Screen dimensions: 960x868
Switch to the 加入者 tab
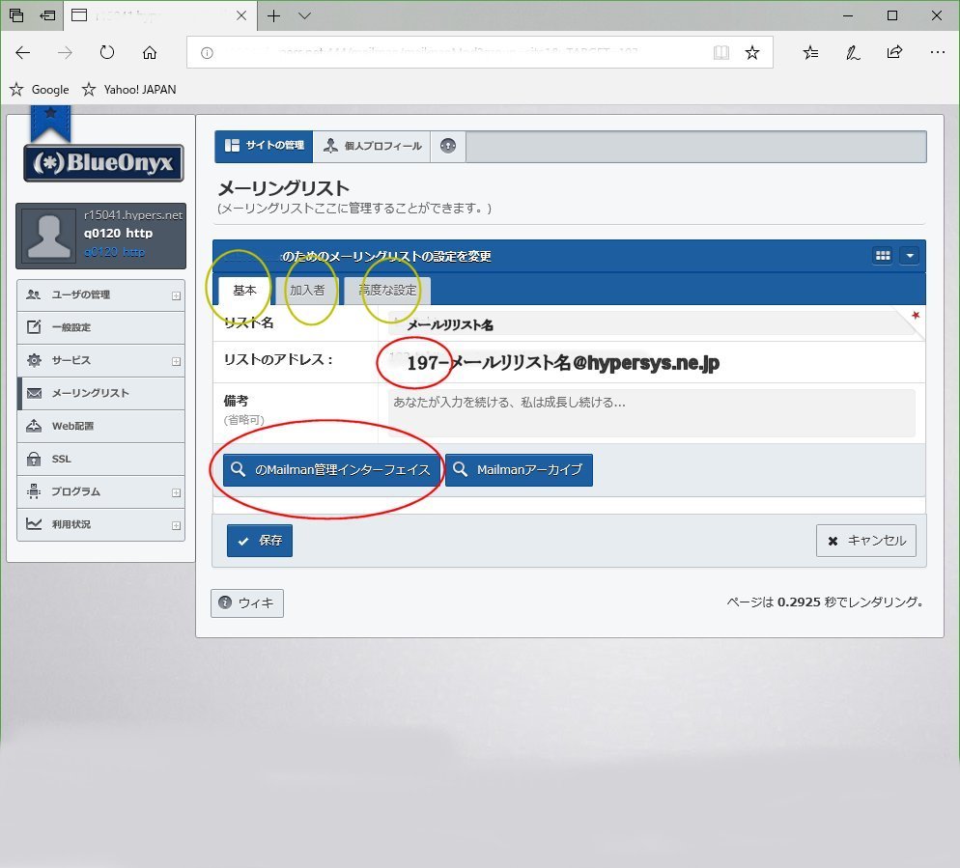(307, 290)
